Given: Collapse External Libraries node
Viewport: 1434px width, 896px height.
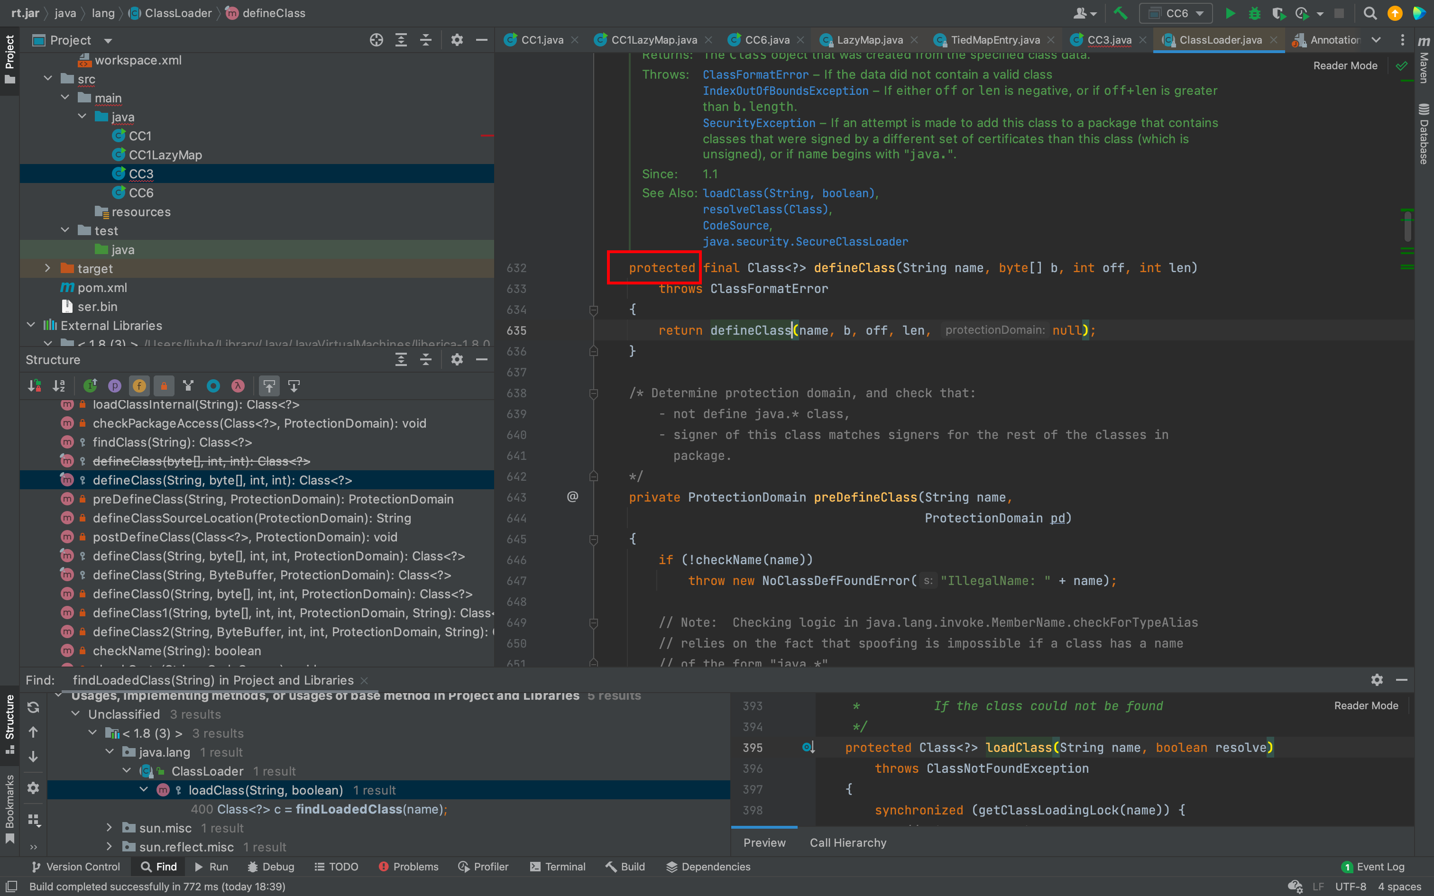Looking at the screenshot, I should pos(31,325).
